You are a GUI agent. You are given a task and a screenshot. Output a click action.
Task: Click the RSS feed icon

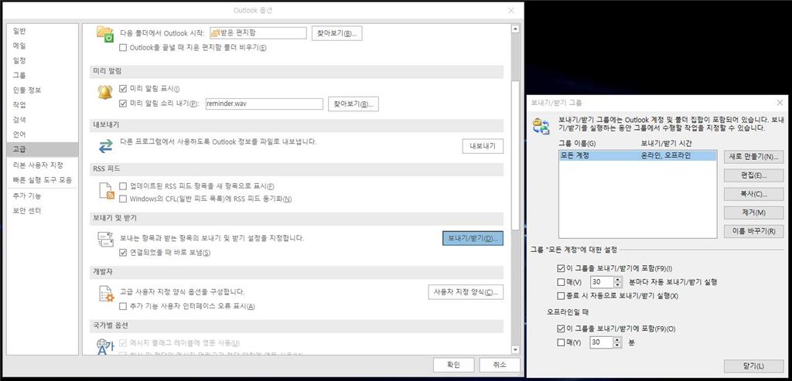tap(105, 191)
